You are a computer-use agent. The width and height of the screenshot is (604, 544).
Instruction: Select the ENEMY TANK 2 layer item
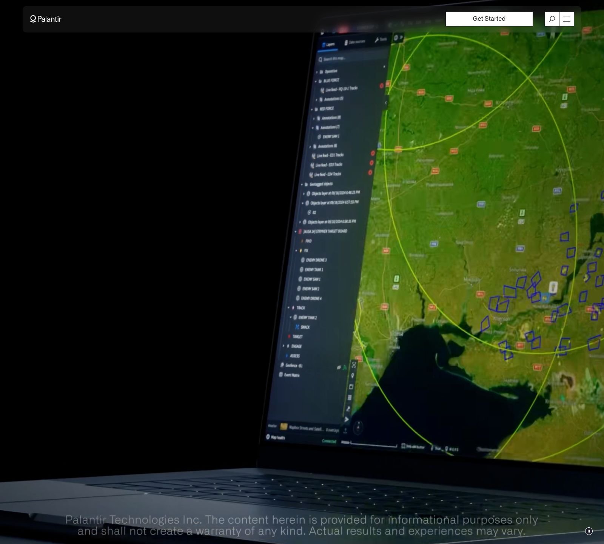coord(305,317)
